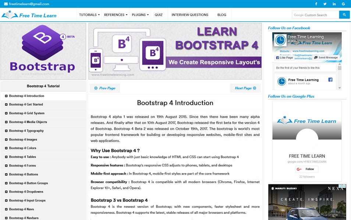Click the Facebook widget scrollbar up arrow
351x220 pixels.
(340, 64)
